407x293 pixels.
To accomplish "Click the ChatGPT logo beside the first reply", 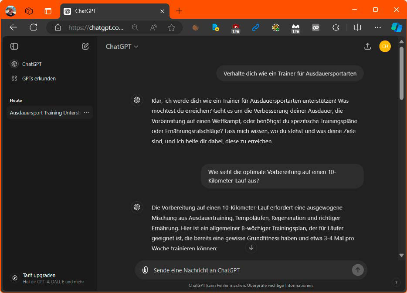I will pos(137,100).
